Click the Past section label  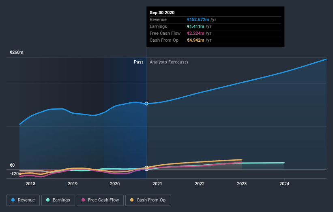(x=138, y=62)
